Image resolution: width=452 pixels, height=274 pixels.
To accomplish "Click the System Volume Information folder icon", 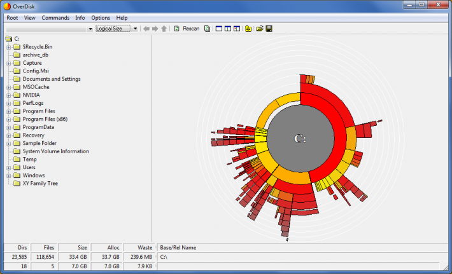I will coord(17,151).
